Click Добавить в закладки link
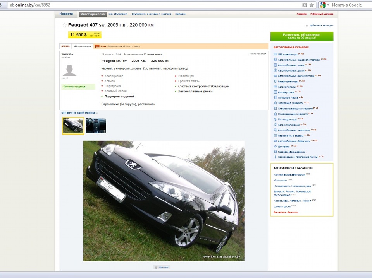The width and height of the screenshot is (372, 278). 320,26
